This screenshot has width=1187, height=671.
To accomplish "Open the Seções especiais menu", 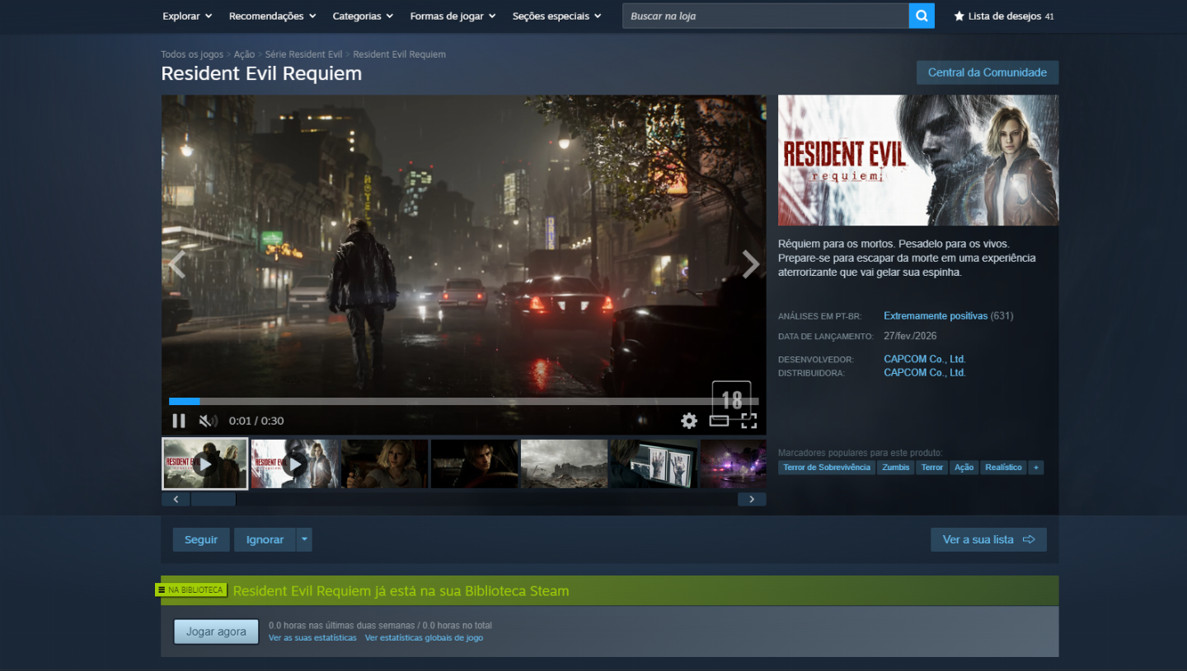I will pos(556,16).
